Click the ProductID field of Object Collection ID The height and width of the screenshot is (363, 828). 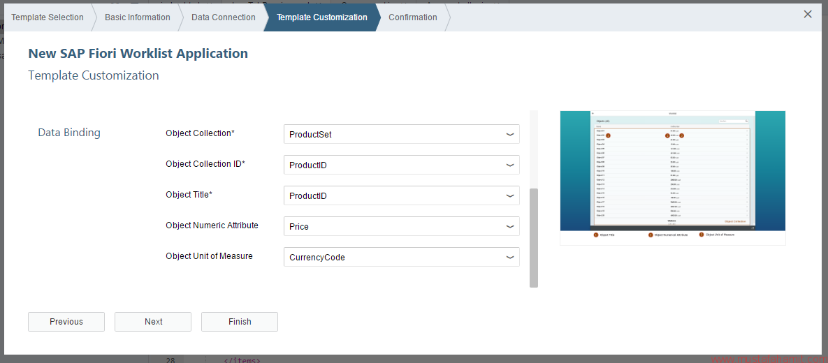tap(401, 165)
